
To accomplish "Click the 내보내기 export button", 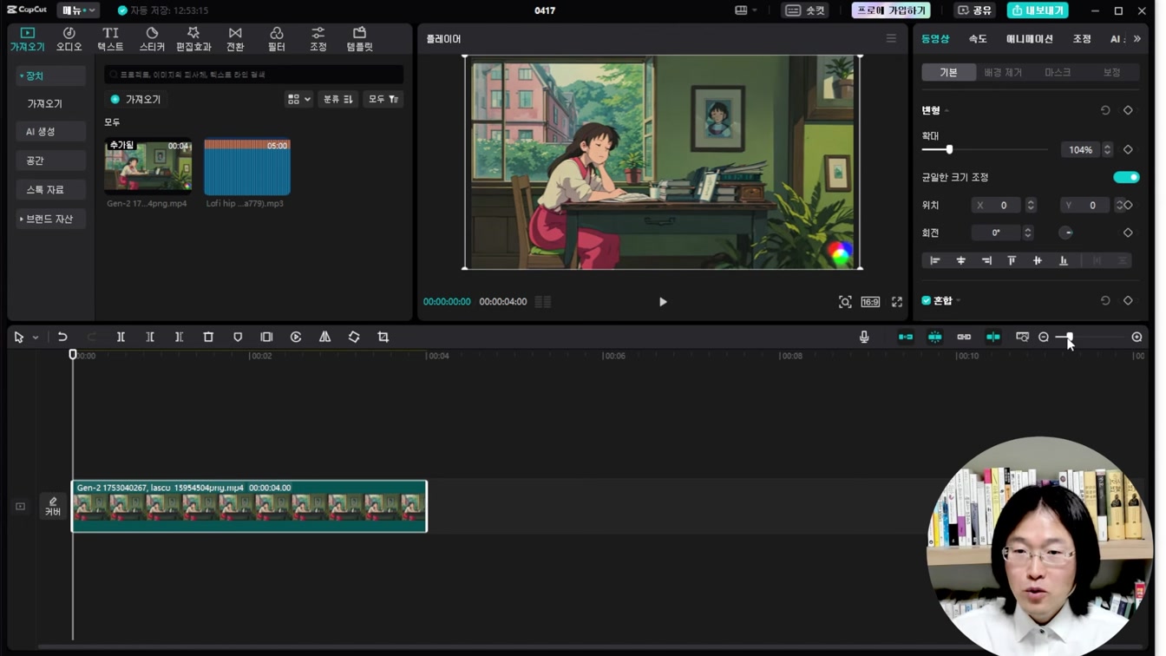I will click(x=1038, y=10).
